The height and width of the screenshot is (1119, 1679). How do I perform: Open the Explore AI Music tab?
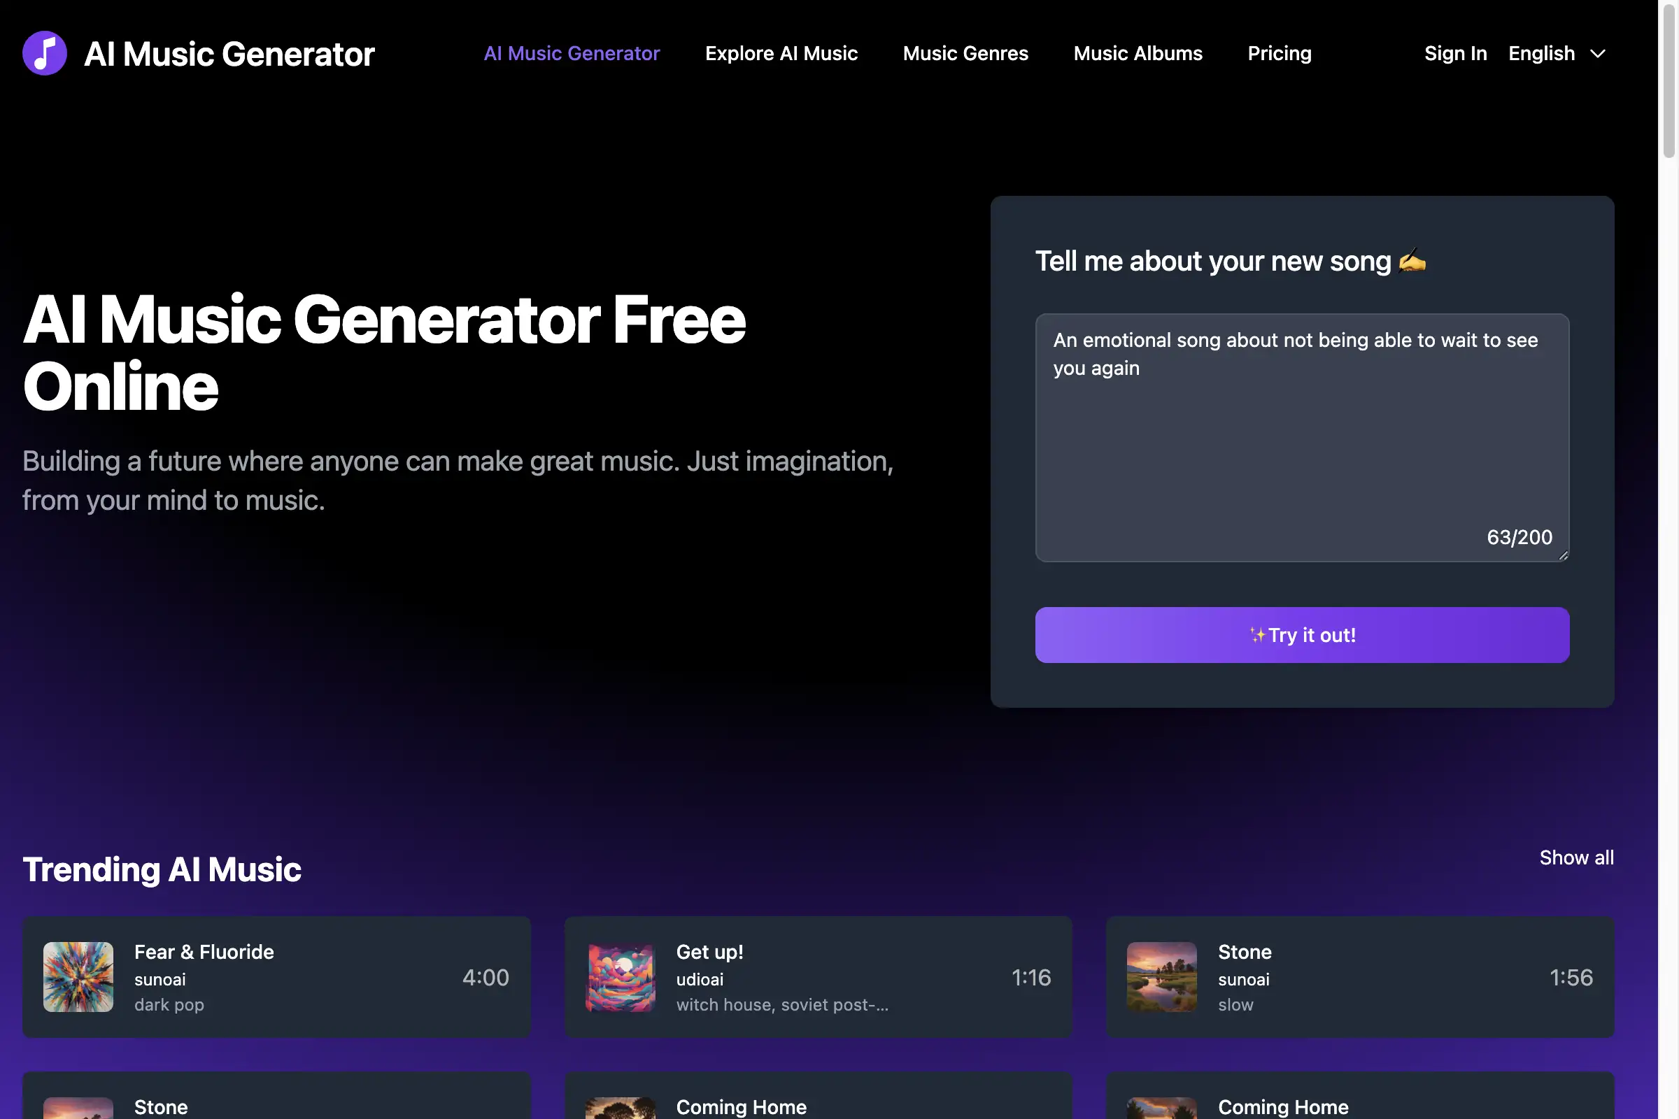(781, 52)
